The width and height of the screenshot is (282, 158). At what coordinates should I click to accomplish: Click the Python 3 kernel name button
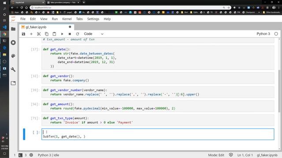coord(263,34)
